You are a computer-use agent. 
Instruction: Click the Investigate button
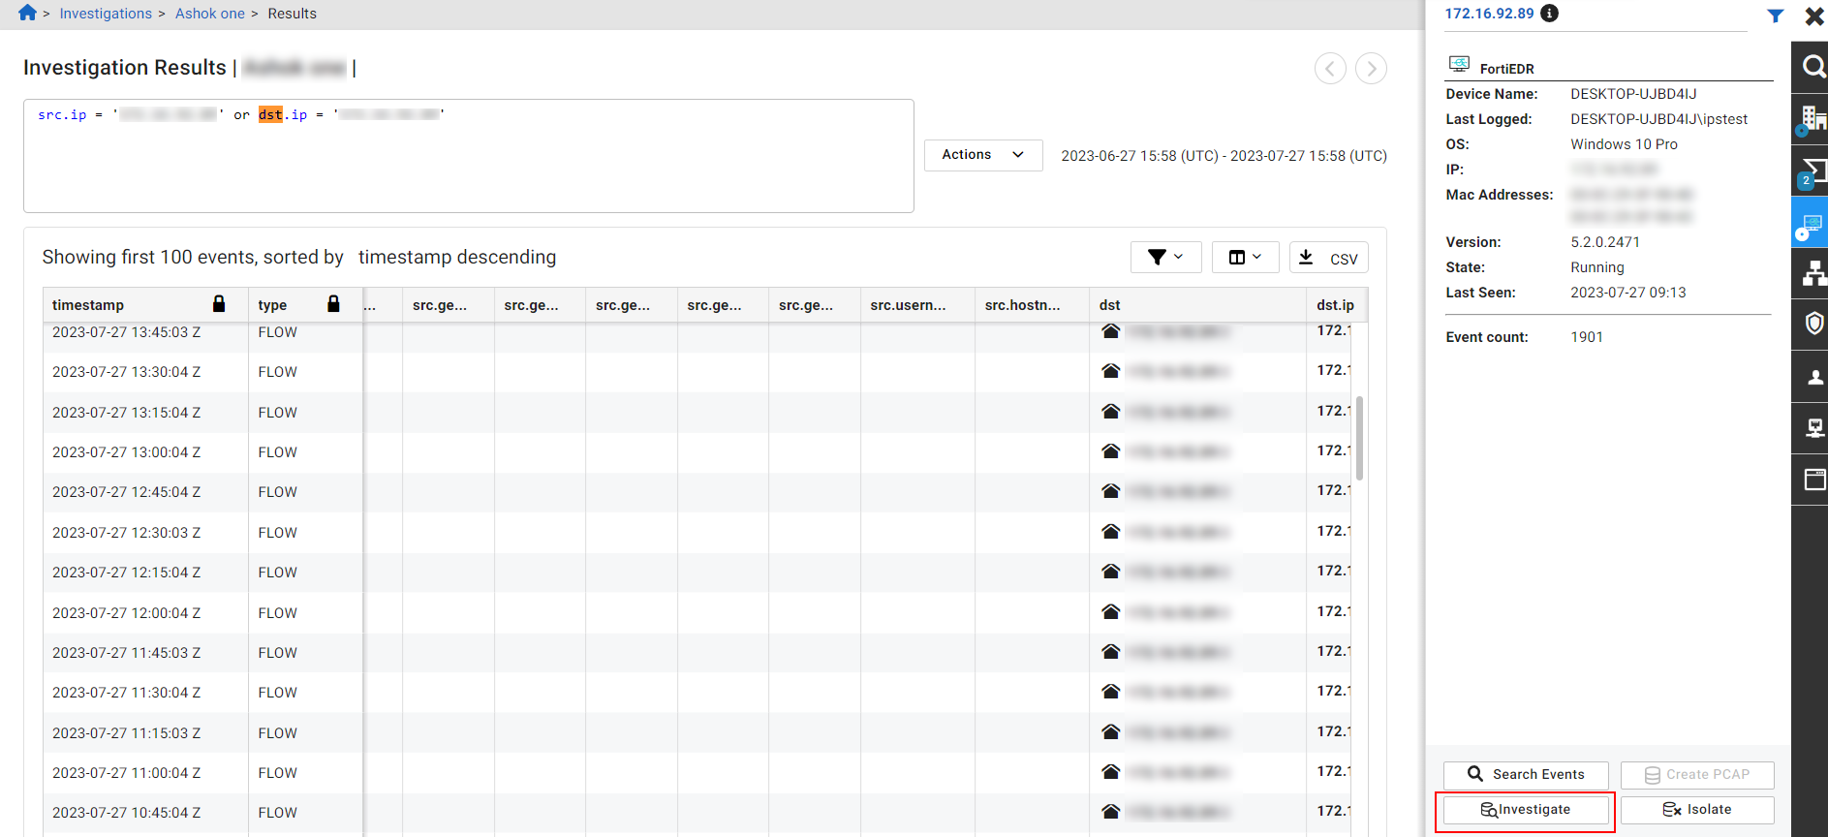(x=1526, y=810)
